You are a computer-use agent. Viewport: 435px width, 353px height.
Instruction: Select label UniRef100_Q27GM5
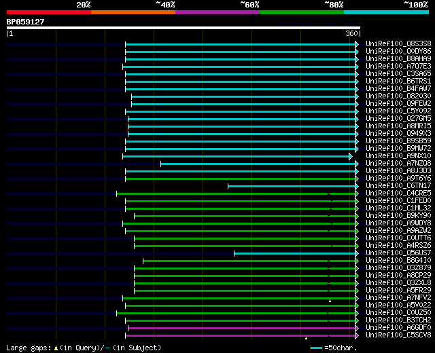(x=398, y=118)
